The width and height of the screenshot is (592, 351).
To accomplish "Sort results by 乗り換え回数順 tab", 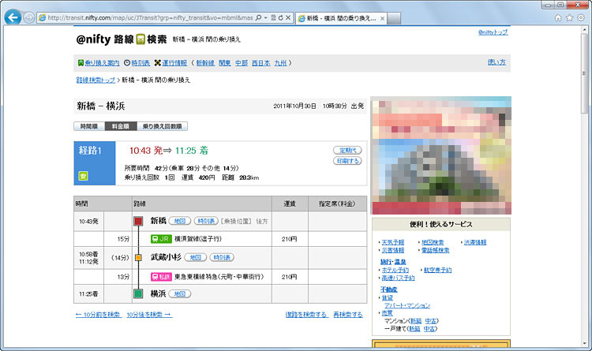I will point(163,126).
